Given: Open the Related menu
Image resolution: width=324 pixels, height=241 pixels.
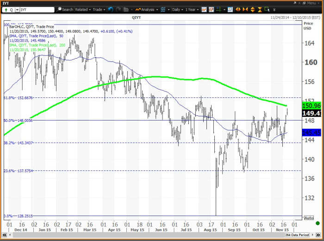Looking at the screenshot, I should tap(83, 9).
